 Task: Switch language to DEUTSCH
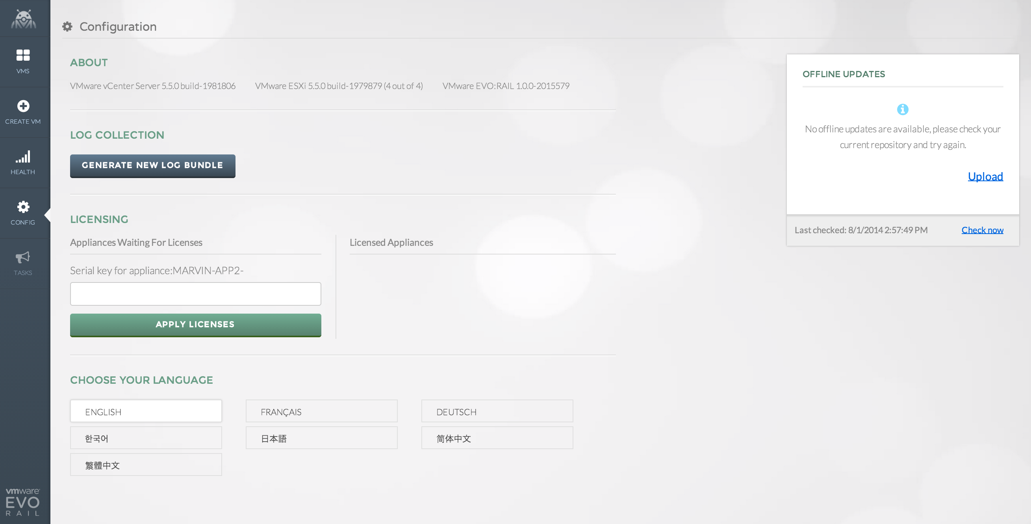point(497,411)
